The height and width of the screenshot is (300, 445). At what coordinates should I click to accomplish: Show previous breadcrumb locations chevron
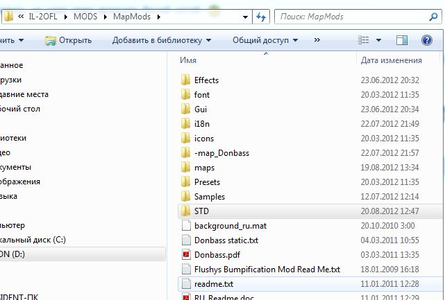[21, 17]
